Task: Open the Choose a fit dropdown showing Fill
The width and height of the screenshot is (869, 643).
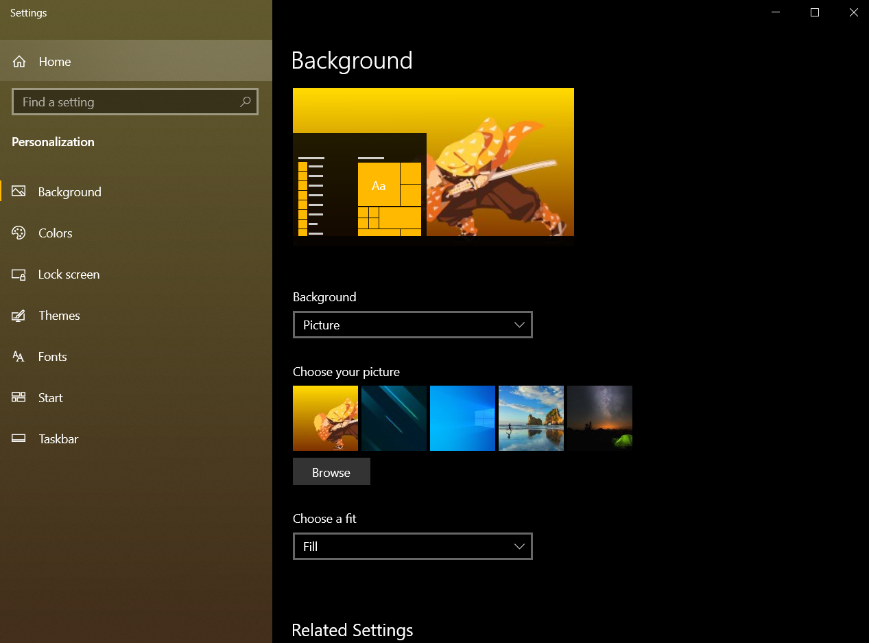Action: (x=413, y=546)
